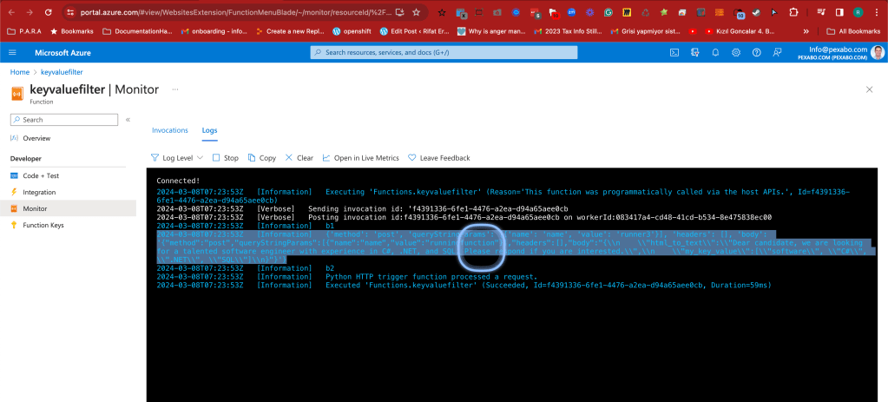Open the Create a new Repl bookmark
This screenshot has width=888, height=402.
coord(290,31)
